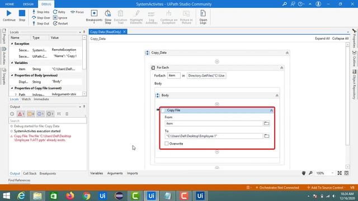Click the search icon in title bar

pyautogui.click(x=285, y=4)
